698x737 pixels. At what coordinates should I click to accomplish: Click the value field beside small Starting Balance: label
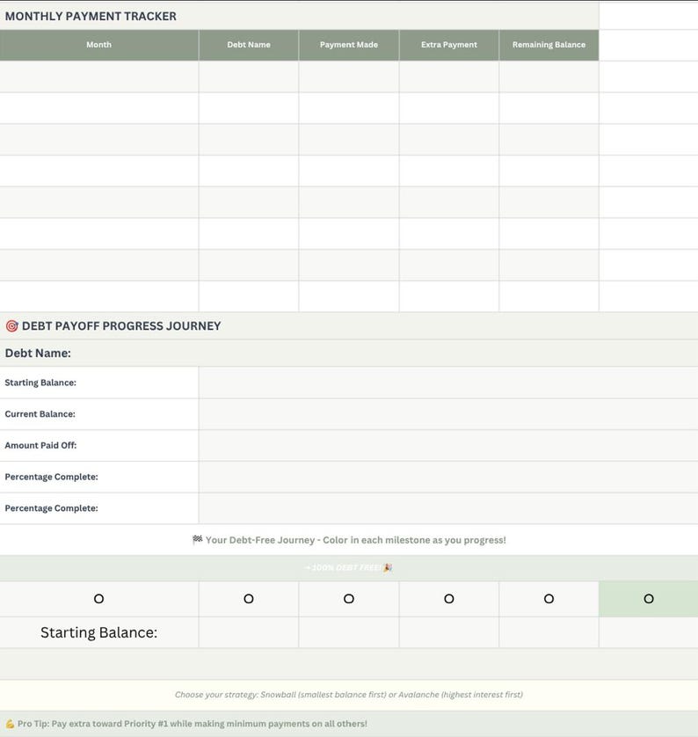click(448, 383)
